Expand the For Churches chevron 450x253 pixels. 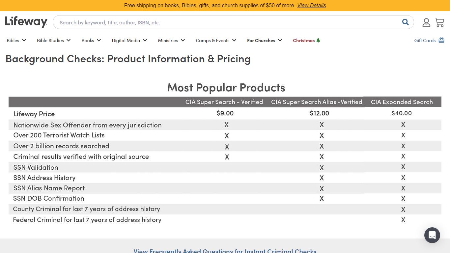tap(280, 40)
